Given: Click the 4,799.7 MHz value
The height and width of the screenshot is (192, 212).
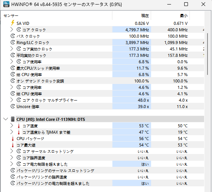Looking at the screenshot, I should [137, 30].
